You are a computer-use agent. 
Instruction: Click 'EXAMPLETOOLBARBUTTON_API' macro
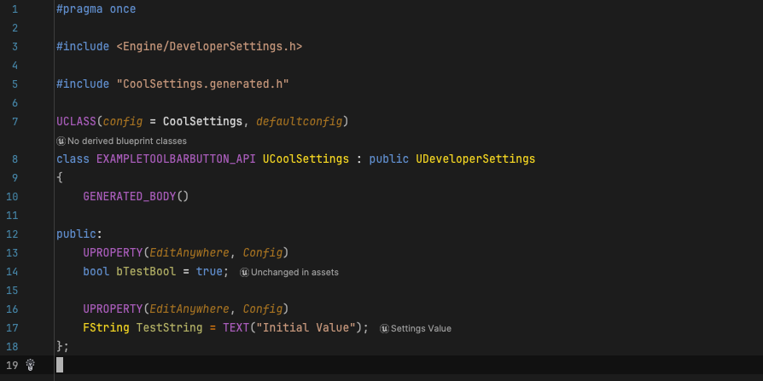(x=176, y=159)
